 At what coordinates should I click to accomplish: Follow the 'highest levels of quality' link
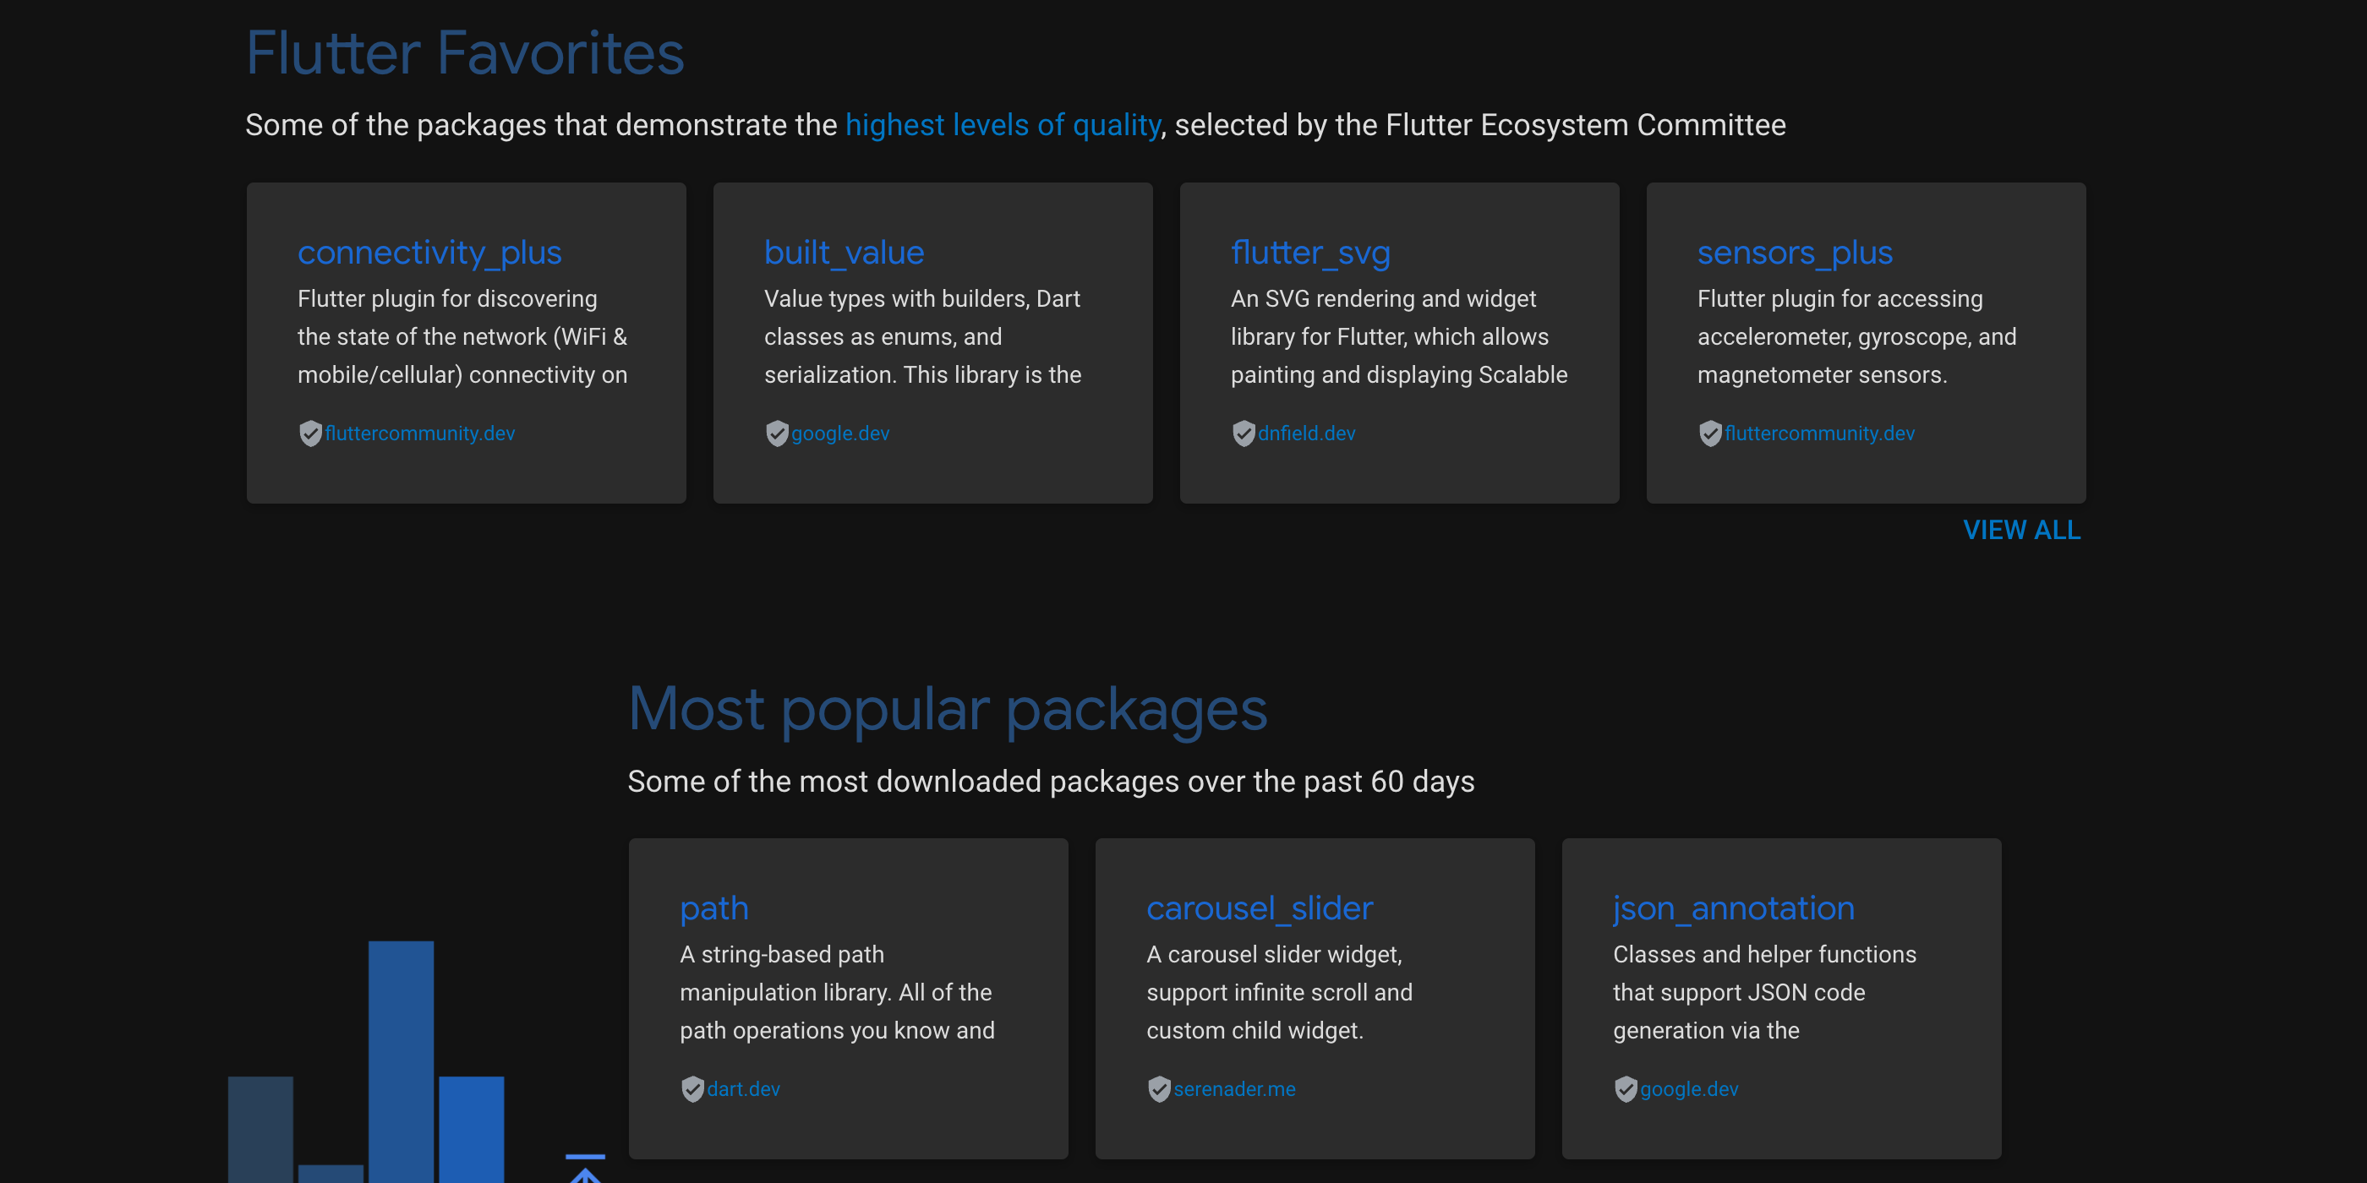point(1003,125)
